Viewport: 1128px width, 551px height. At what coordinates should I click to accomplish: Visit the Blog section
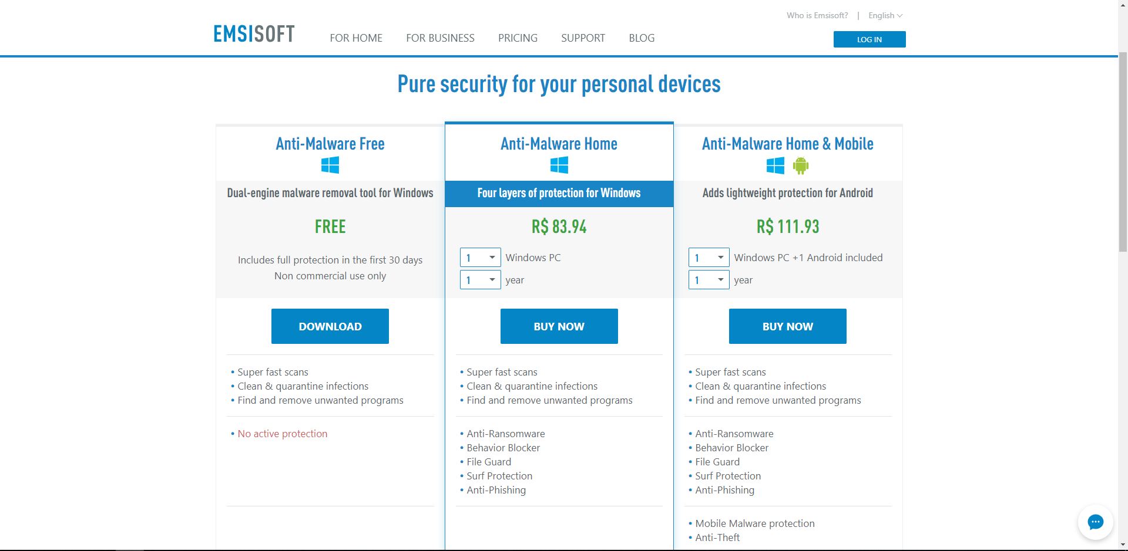point(642,38)
